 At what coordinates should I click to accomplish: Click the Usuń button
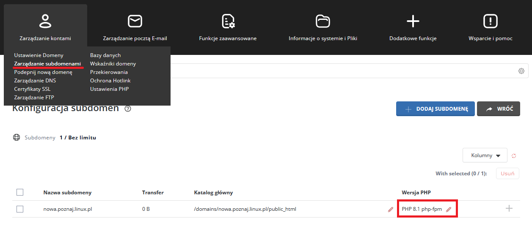[507, 173]
